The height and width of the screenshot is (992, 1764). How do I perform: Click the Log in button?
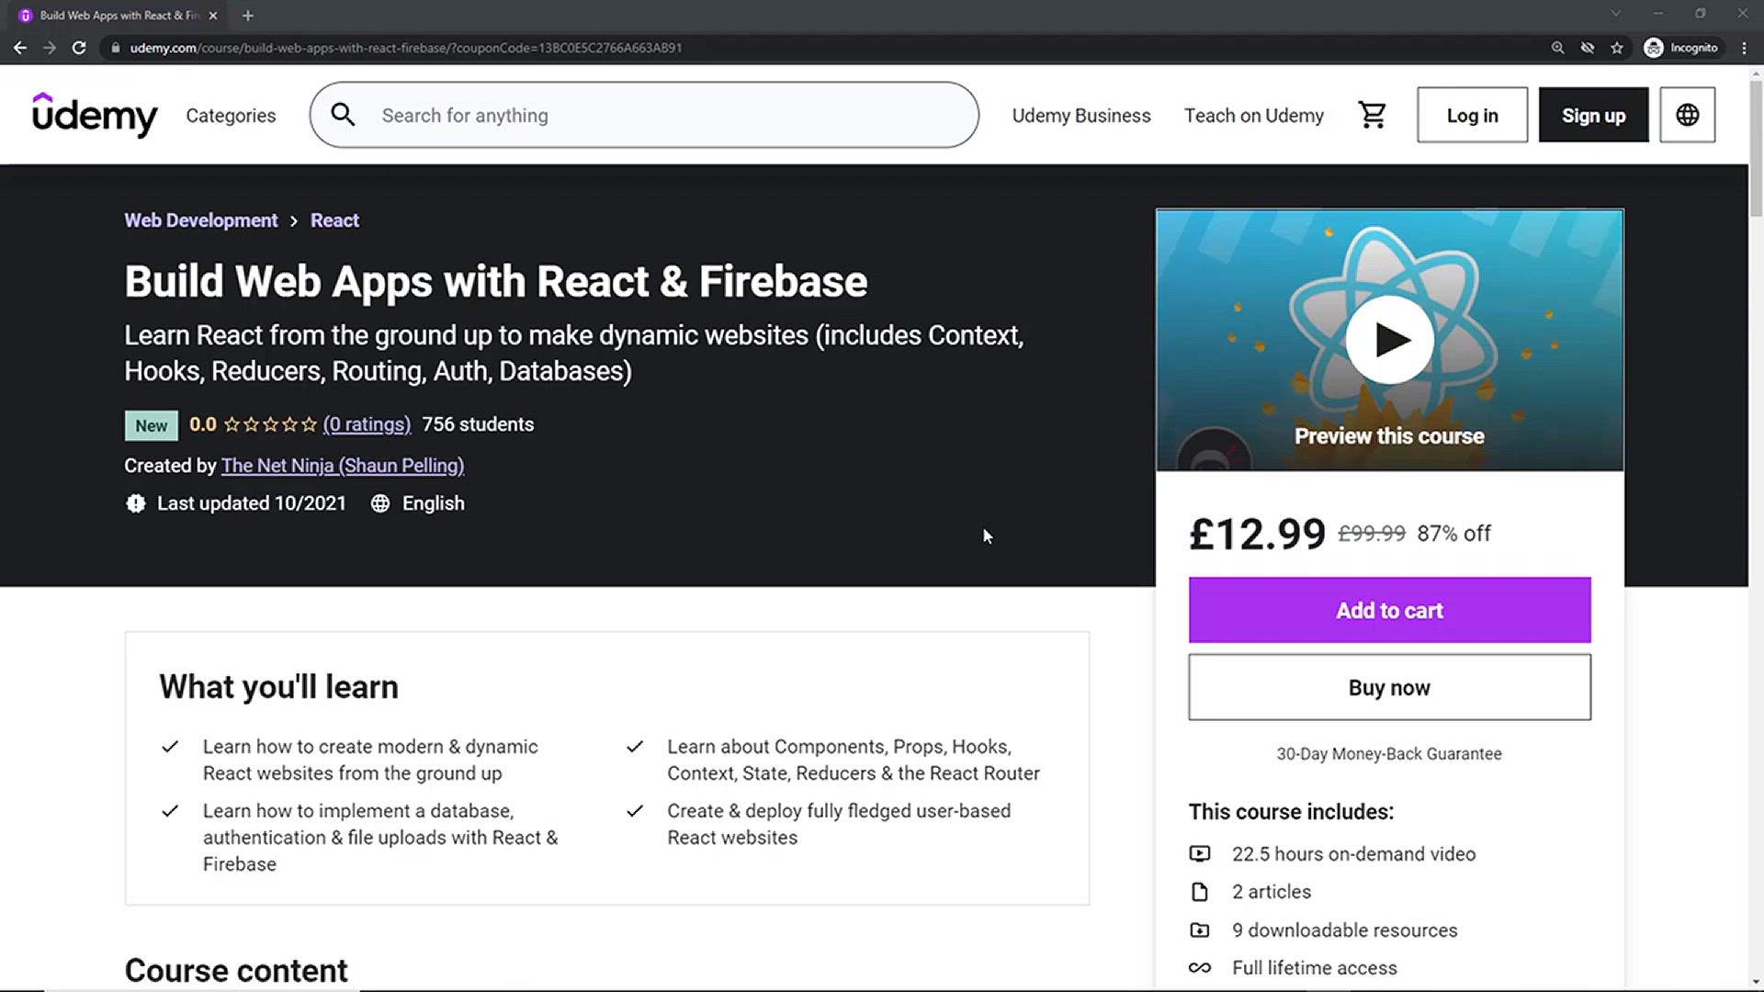pyautogui.click(x=1472, y=115)
